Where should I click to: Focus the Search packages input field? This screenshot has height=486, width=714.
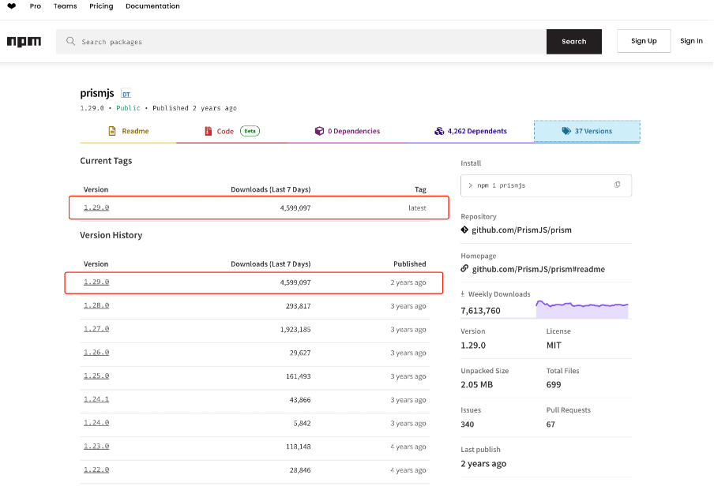click(x=301, y=41)
